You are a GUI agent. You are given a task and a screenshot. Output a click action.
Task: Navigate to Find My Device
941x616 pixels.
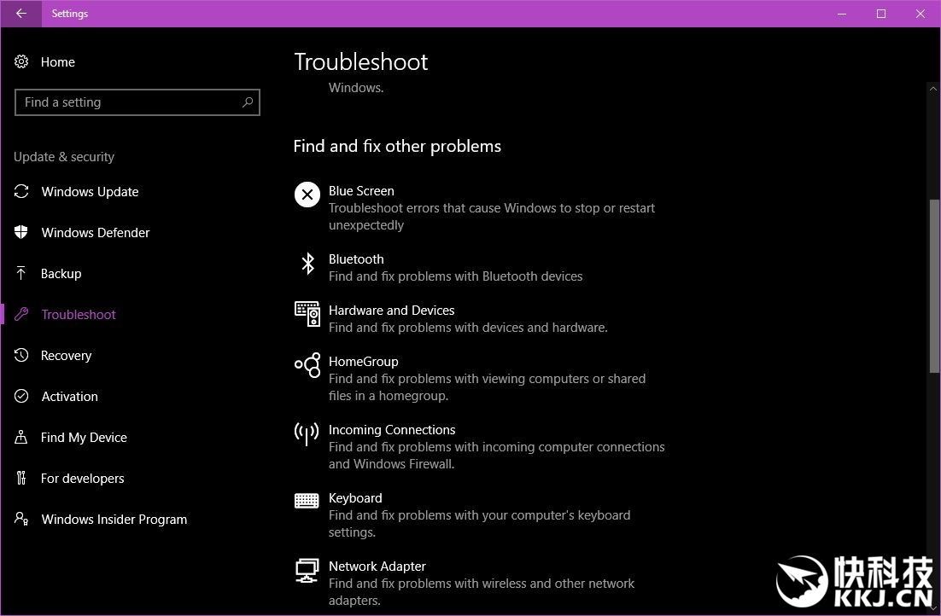coord(84,438)
